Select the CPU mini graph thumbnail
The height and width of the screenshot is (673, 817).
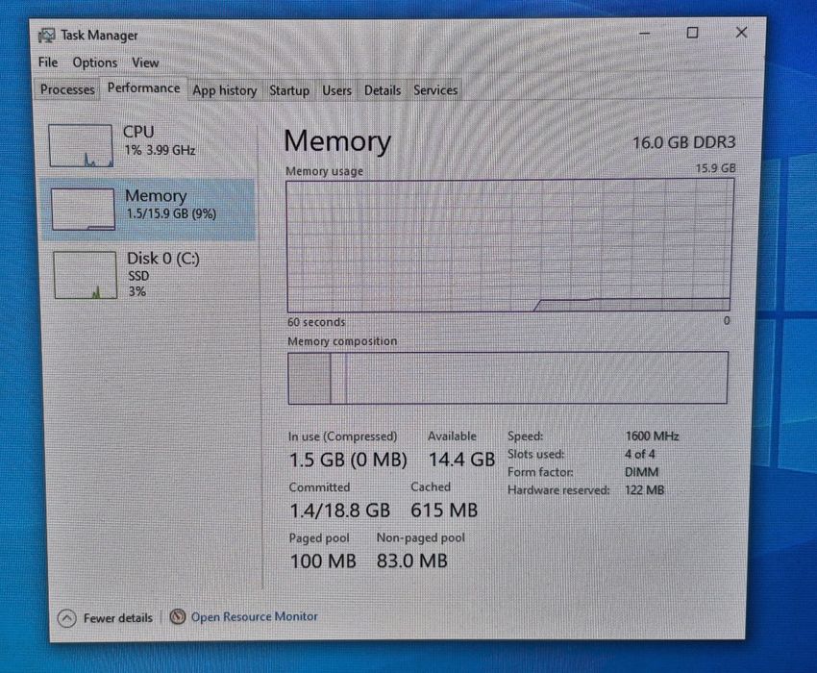point(81,145)
